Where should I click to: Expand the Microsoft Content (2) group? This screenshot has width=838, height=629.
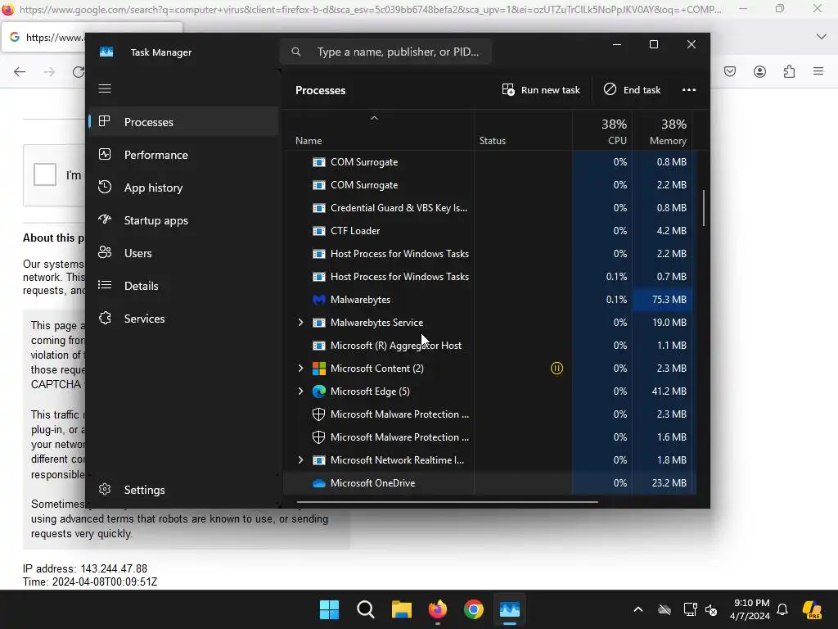click(x=300, y=369)
